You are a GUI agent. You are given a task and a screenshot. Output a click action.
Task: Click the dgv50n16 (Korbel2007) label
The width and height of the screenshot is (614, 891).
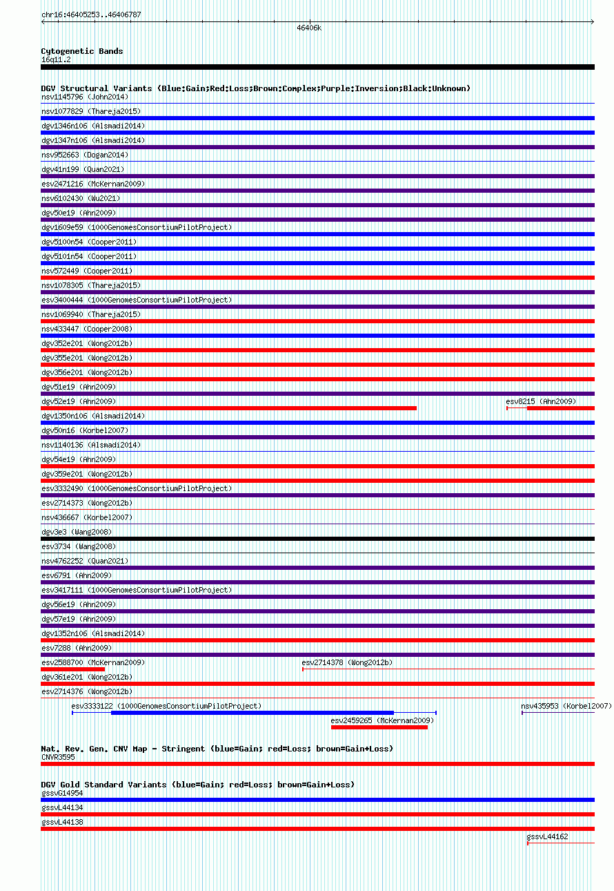coord(85,430)
